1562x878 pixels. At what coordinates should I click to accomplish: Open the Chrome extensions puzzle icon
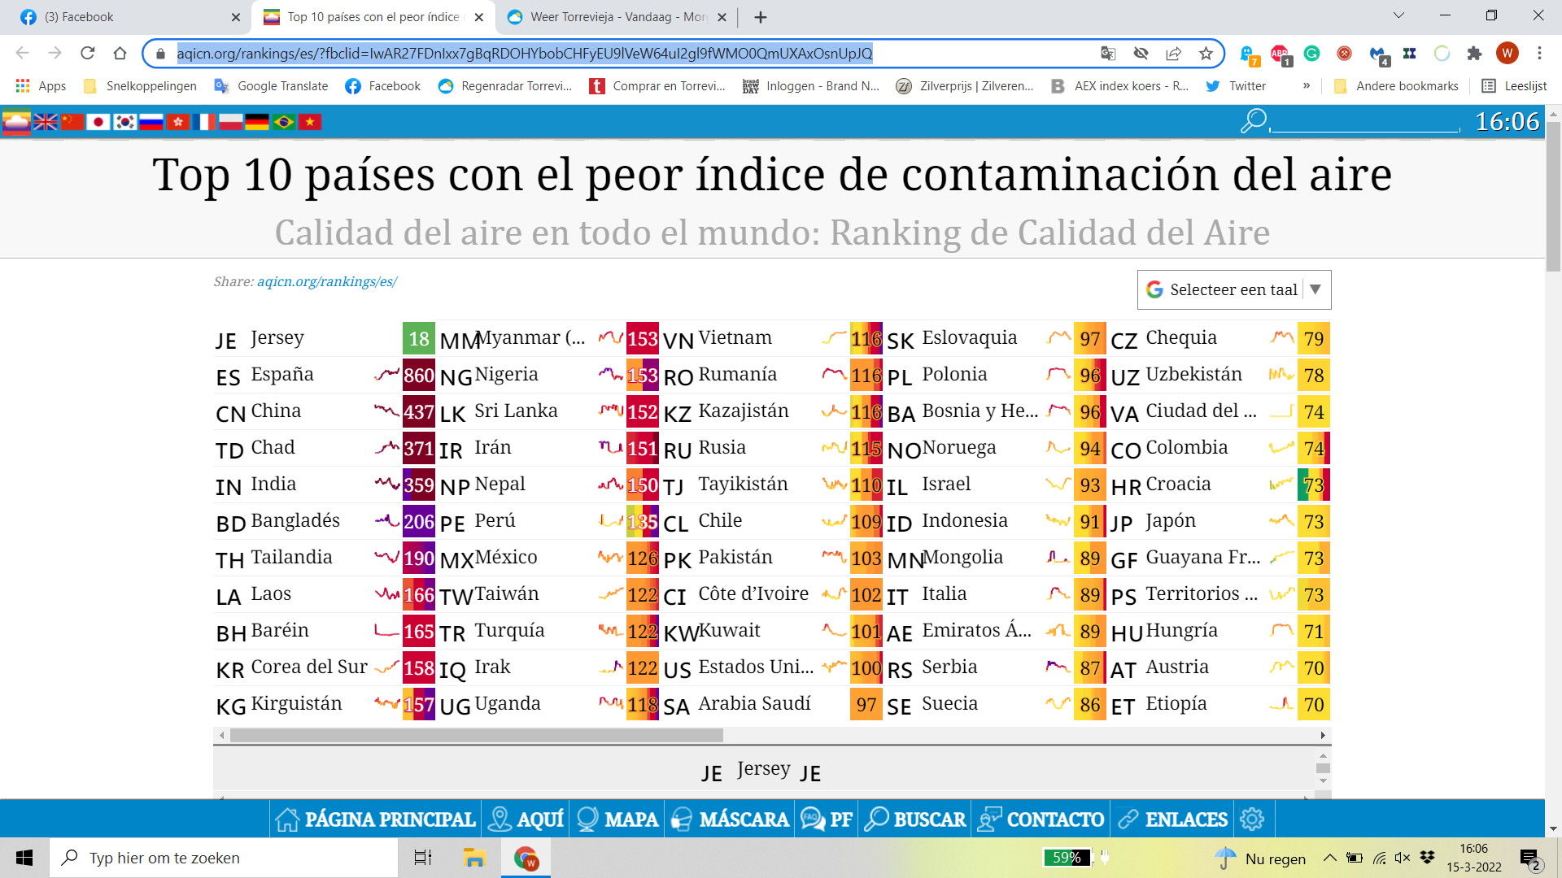coord(1474,54)
